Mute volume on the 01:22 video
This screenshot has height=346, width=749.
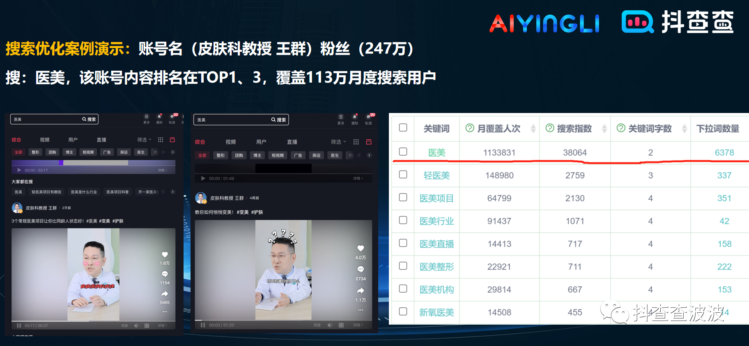point(330,325)
